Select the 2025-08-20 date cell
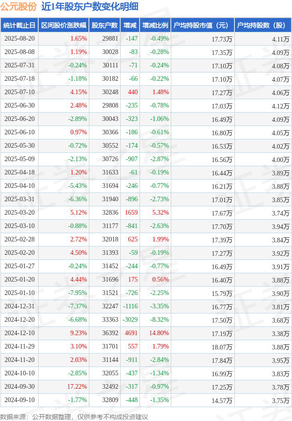 point(19,39)
